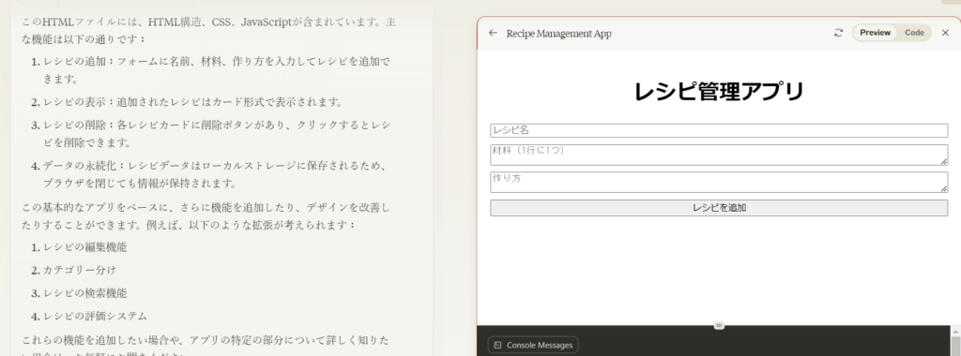Click the レシピ管理アプリ heading
The image size is (961, 356).
[x=719, y=92]
